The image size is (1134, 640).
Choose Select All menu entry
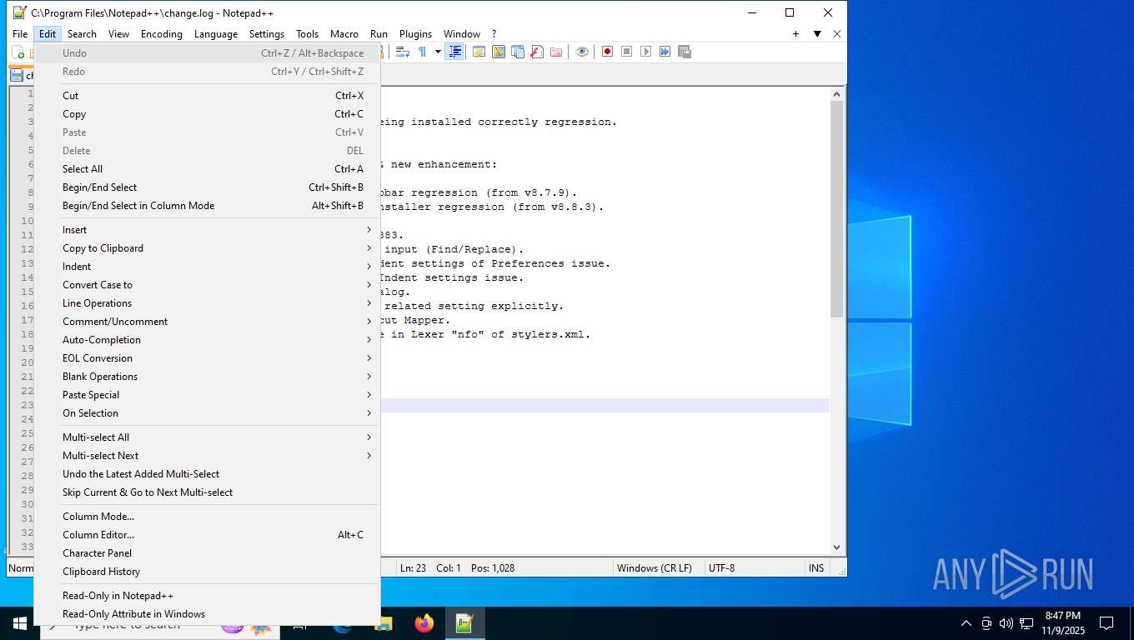point(208,169)
